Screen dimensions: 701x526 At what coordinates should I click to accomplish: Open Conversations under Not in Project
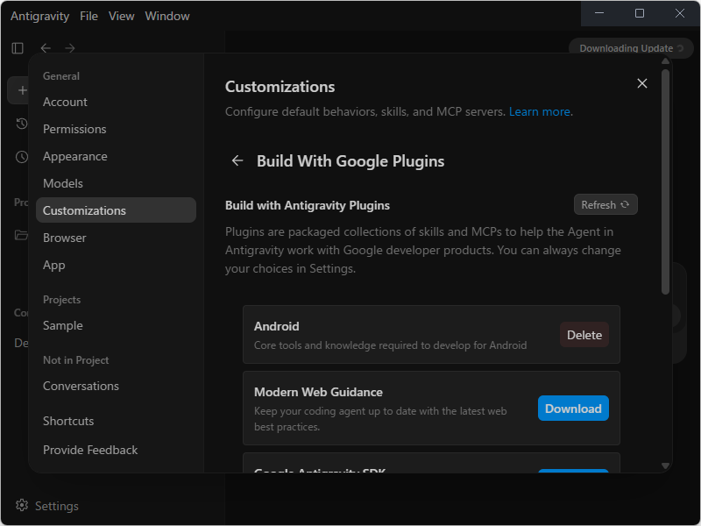click(116, 386)
